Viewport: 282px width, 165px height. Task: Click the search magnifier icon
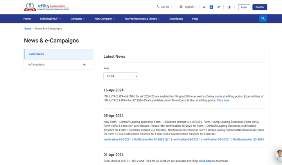(263, 18)
